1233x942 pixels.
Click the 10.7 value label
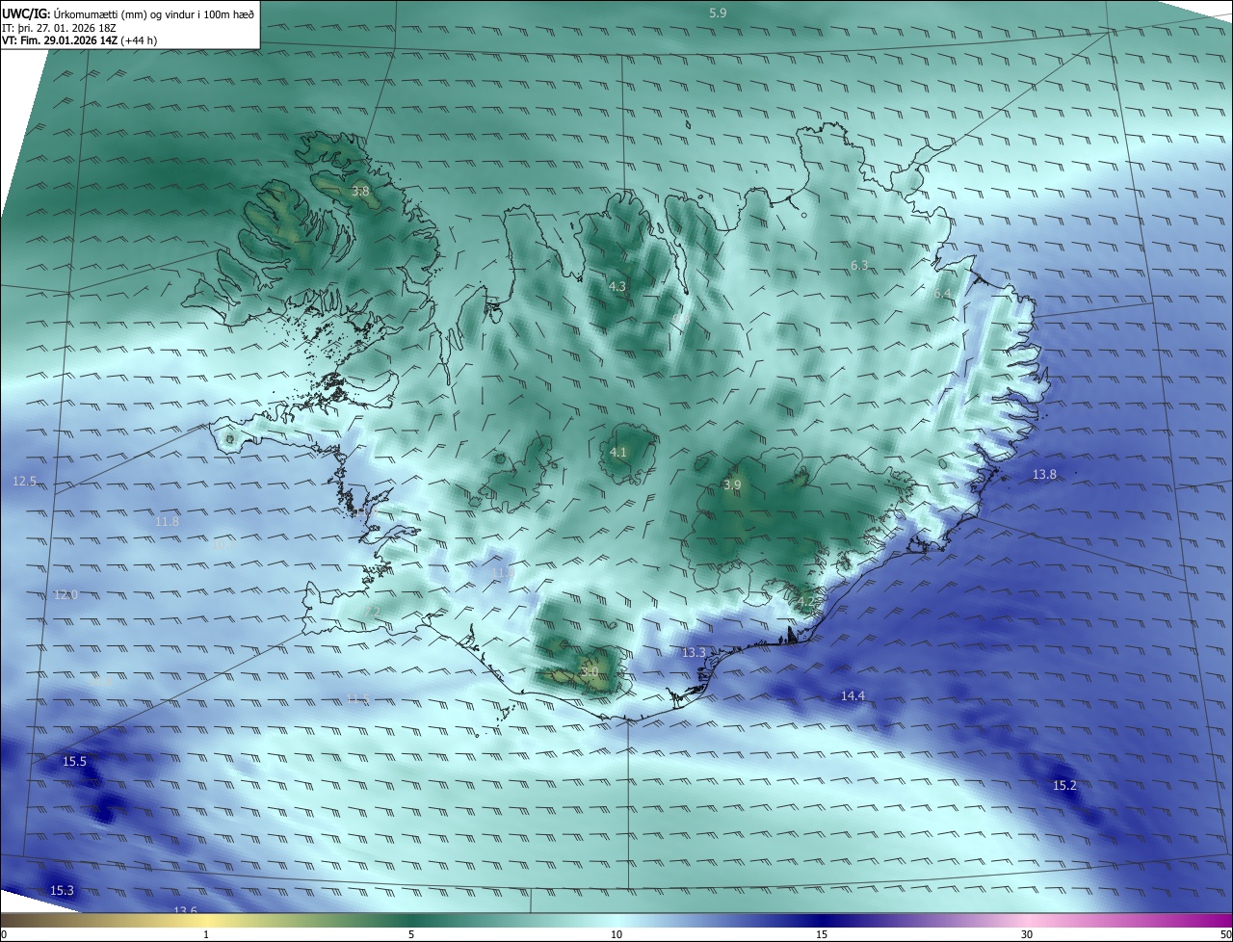coord(224,544)
